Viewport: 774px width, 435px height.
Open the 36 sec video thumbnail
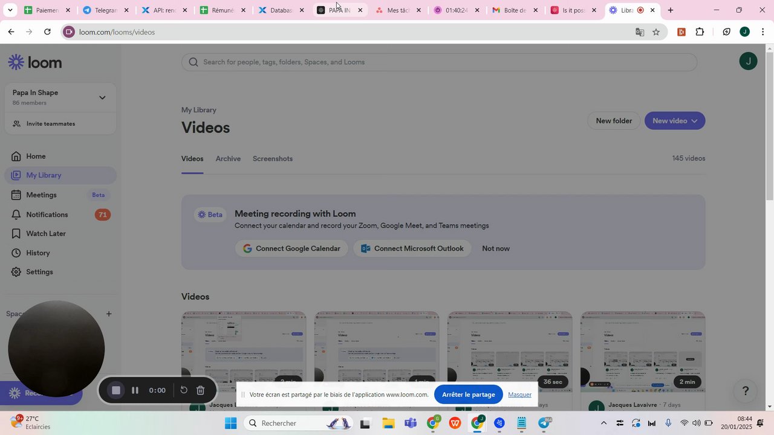click(510, 353)
